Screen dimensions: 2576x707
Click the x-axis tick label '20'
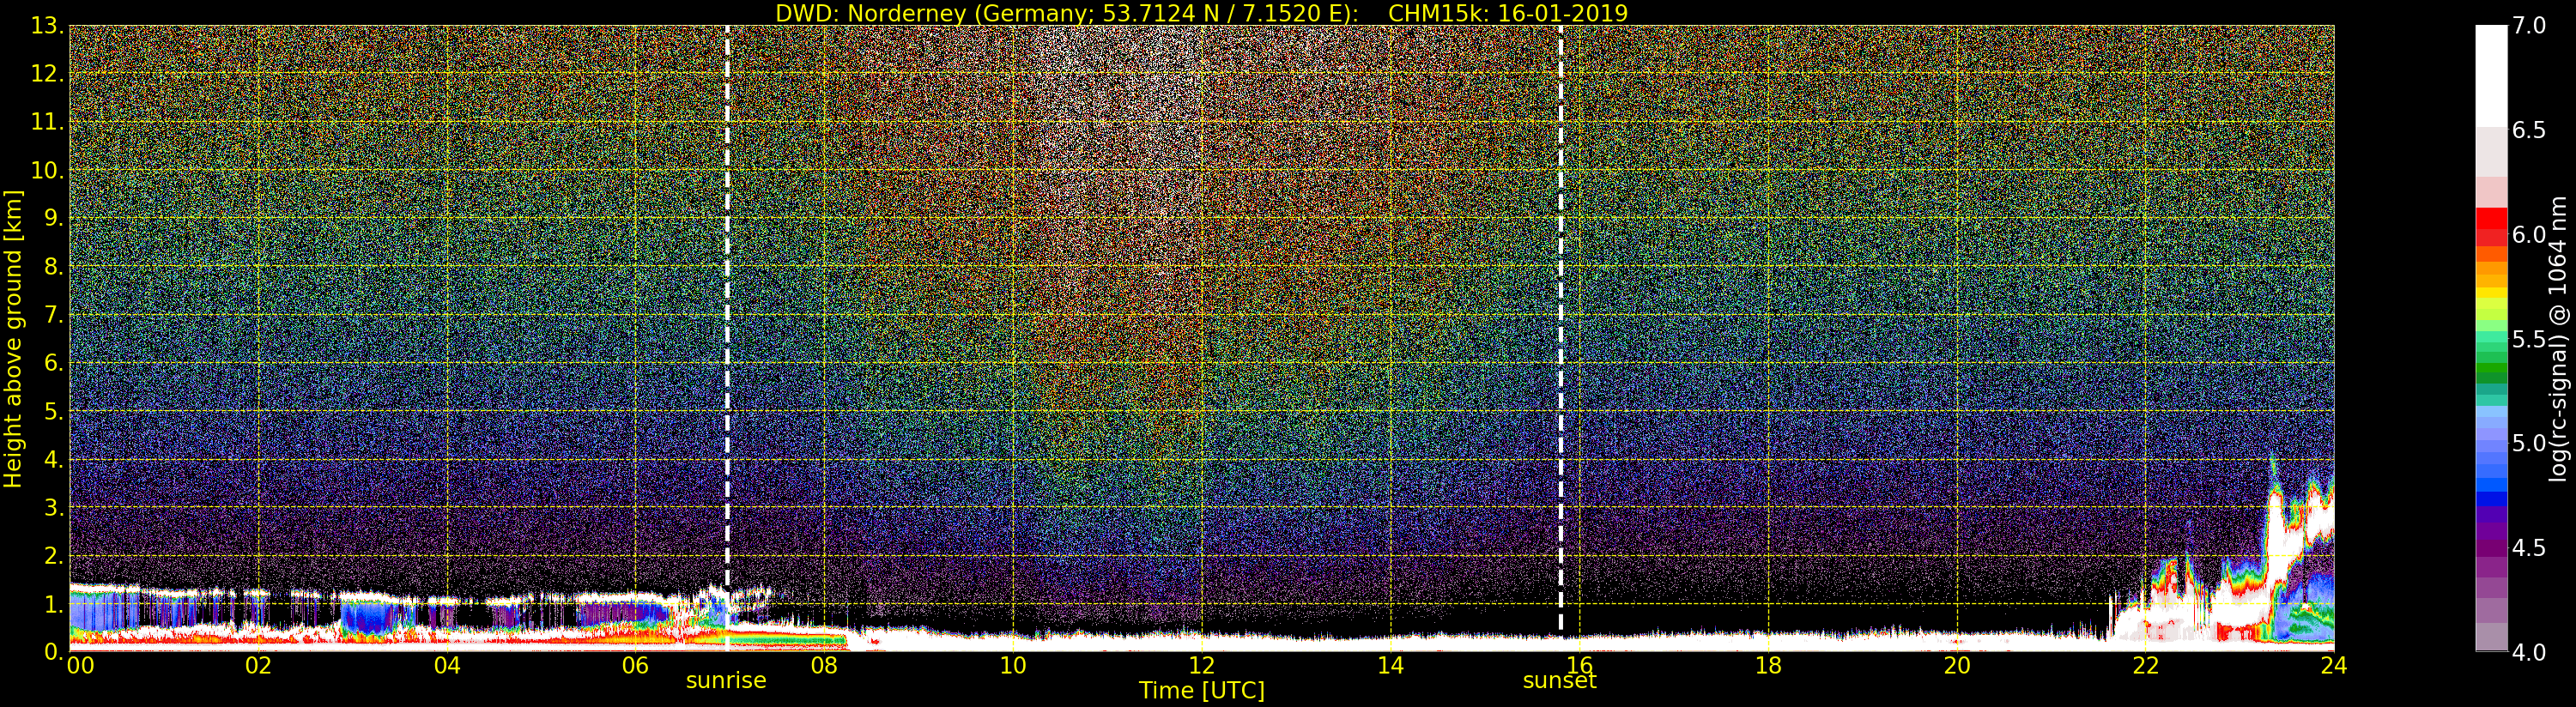[x=1957, y=665]
